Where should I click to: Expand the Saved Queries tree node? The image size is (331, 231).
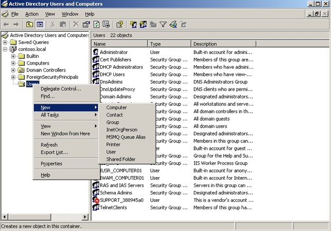click(x=5, y=42)
